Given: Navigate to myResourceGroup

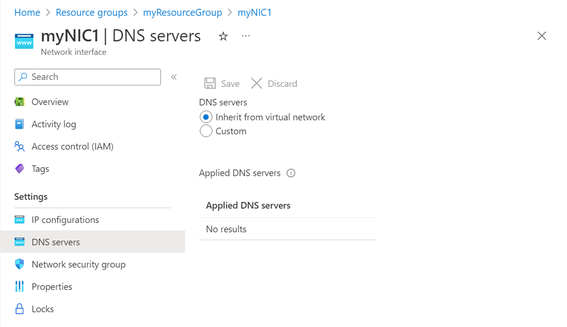Looking at the screenshot, I should (x=182, y=12).
